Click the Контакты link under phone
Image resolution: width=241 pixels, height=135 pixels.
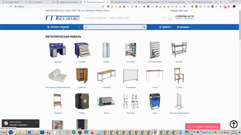pos(179,18)
